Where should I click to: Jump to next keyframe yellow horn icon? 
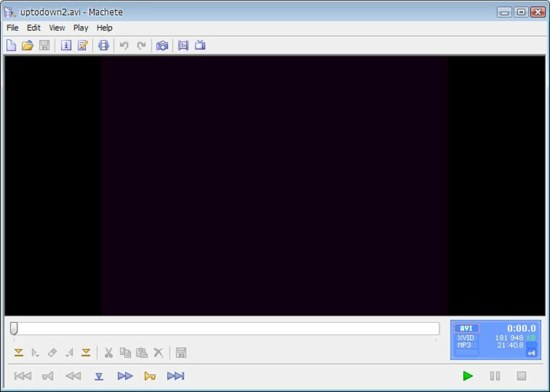click(150, 376)
